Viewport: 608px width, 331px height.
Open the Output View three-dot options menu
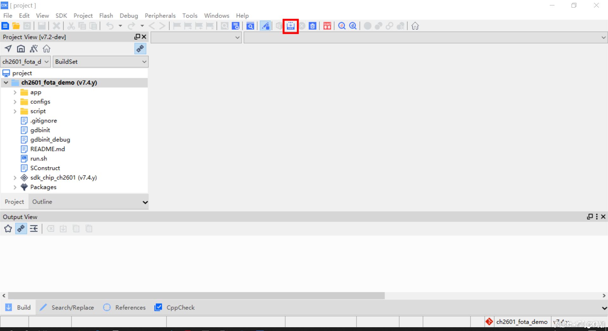pos(597,217)
